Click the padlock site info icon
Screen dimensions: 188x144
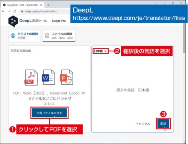tap(22, 12)
